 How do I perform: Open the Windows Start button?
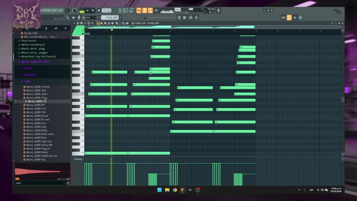pos(160,190)
